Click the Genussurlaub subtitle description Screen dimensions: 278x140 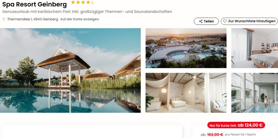[x=87, y=12]
